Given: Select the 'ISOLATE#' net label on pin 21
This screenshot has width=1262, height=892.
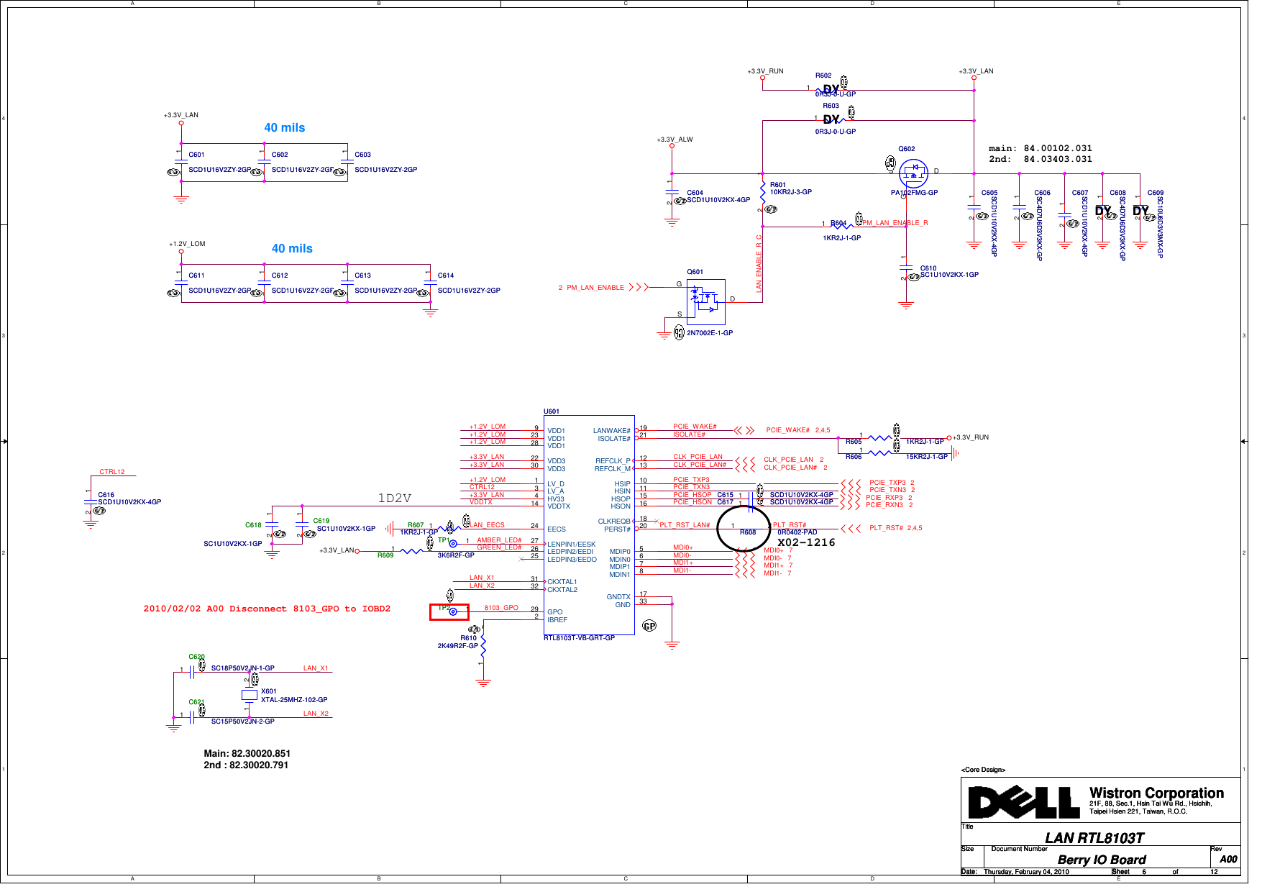Looking at the screenshot, I should 689,434.
